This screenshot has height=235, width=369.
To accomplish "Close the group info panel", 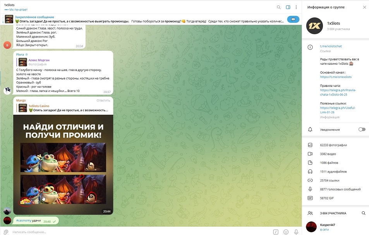I will [364, 7].
